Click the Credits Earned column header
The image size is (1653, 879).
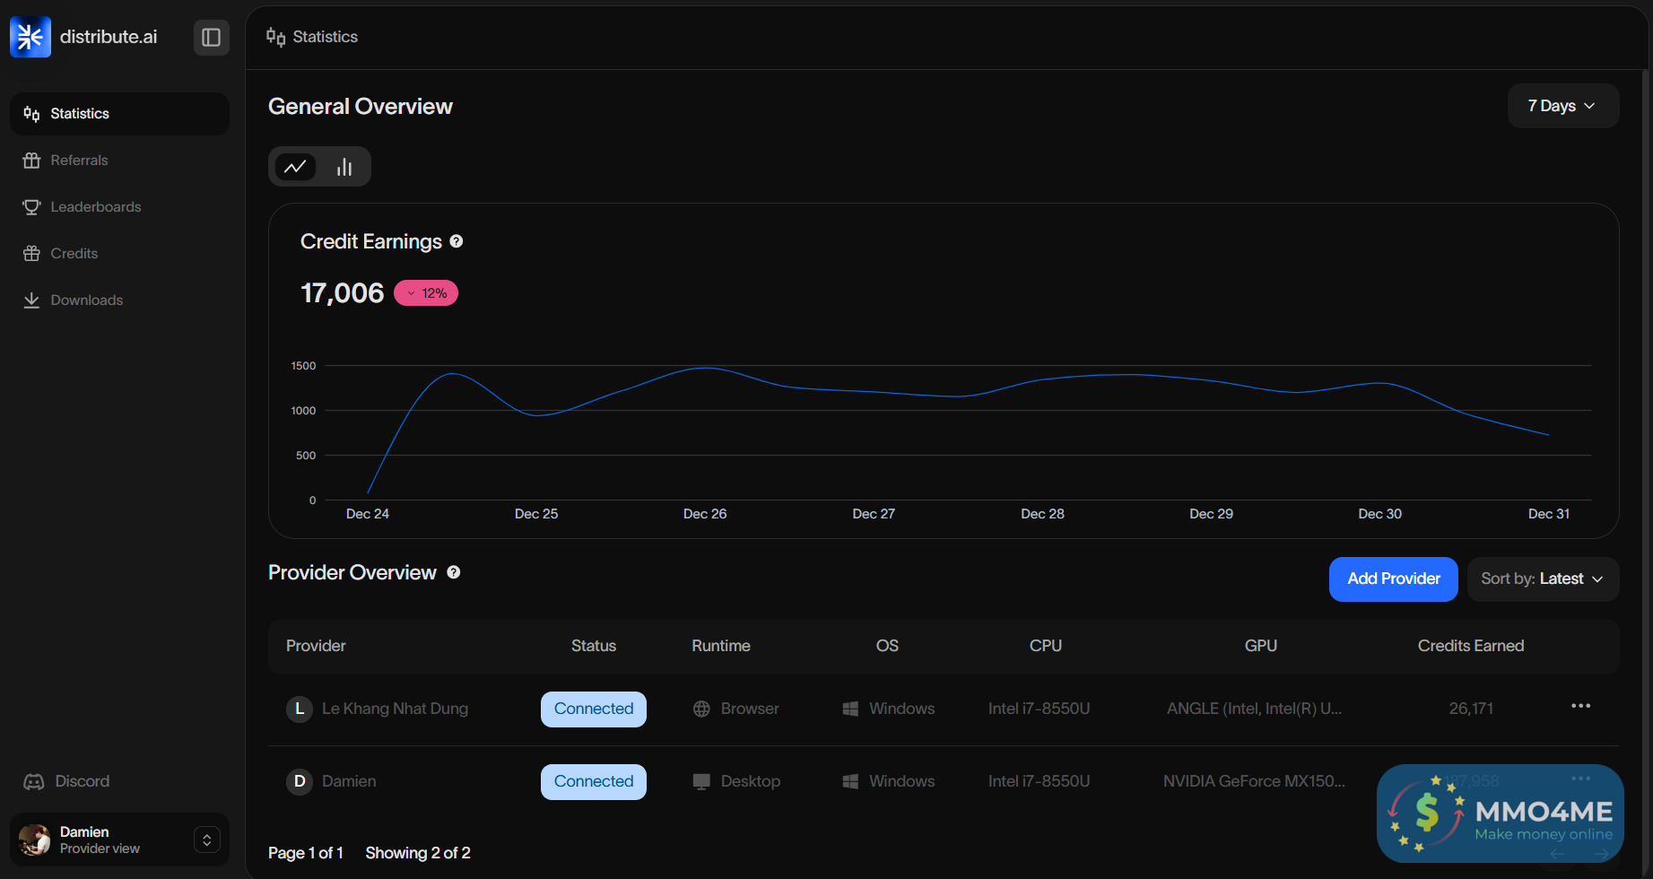[x=1471, y=646]
